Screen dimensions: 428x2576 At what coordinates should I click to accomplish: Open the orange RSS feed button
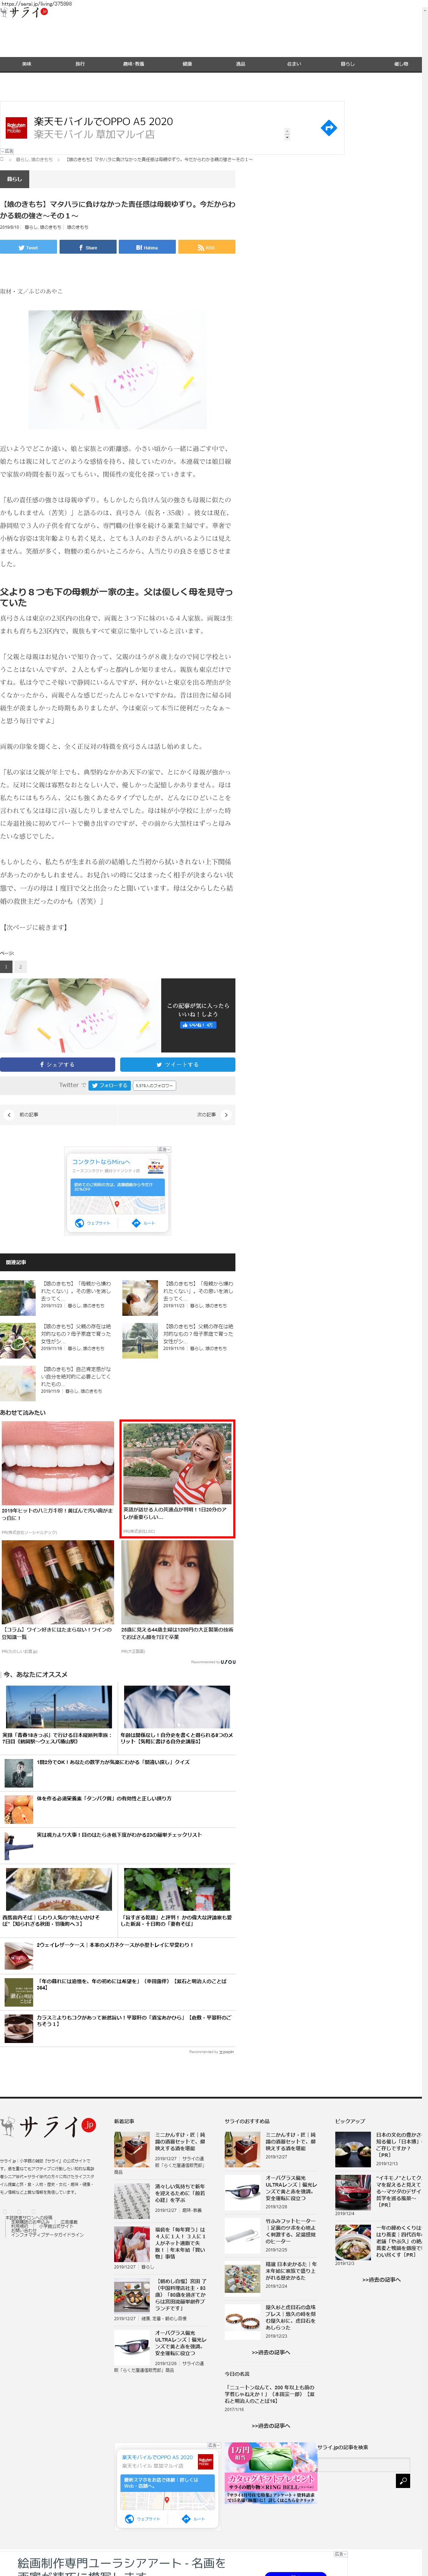(x=206, y=247)
